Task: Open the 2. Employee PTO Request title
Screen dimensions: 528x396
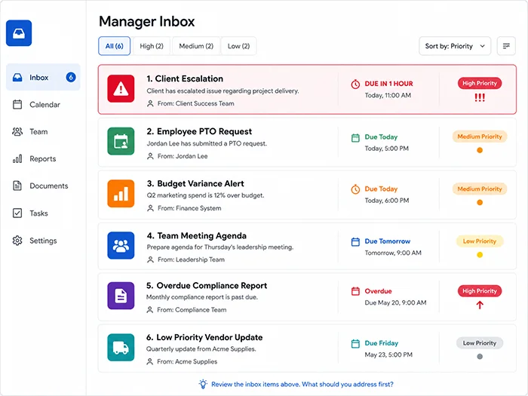Action: point(199,131)
